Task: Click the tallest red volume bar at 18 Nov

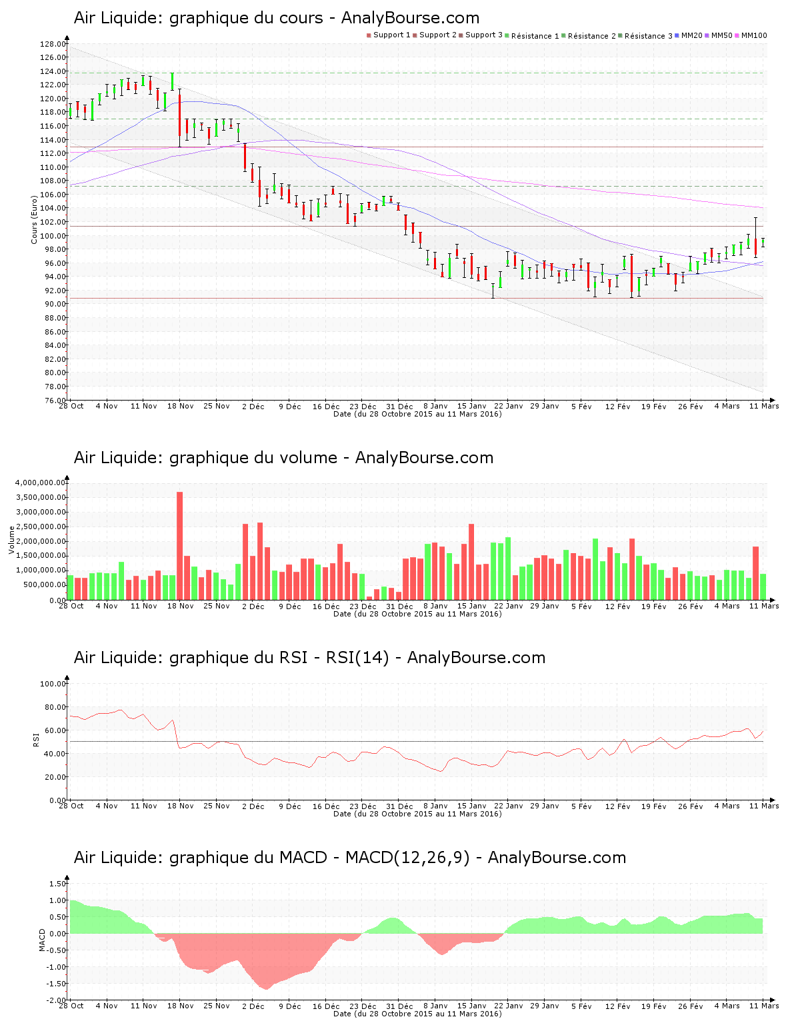Action: pyautogui.click(x=180, y=546)
